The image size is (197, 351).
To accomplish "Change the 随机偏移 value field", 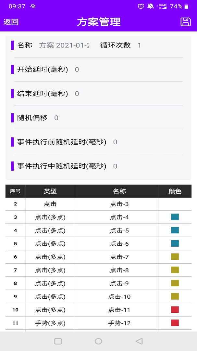I will pos(56,118).
